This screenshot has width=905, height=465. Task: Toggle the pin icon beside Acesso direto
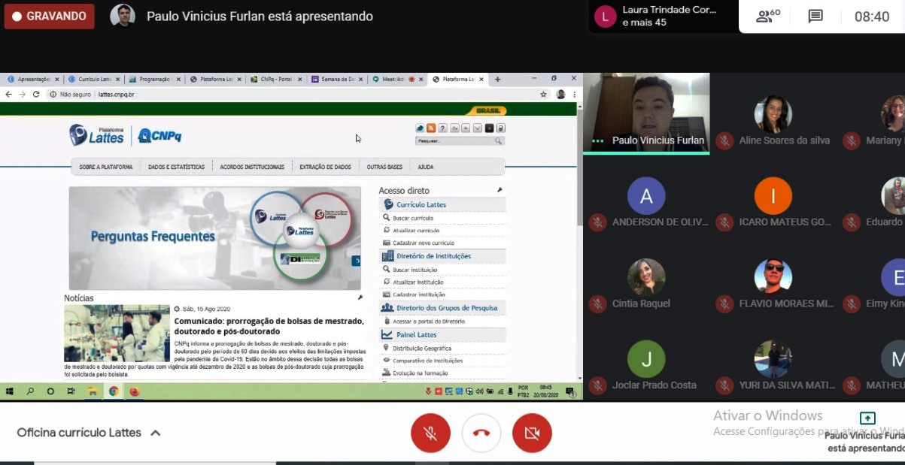click(x=500, y=190)
